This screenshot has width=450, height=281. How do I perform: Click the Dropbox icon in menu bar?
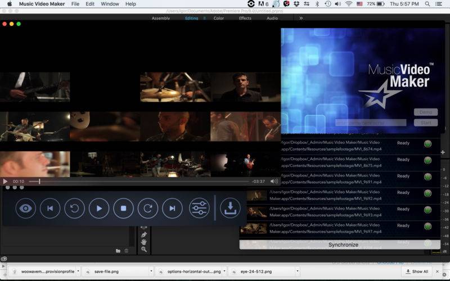coord(296,4)
